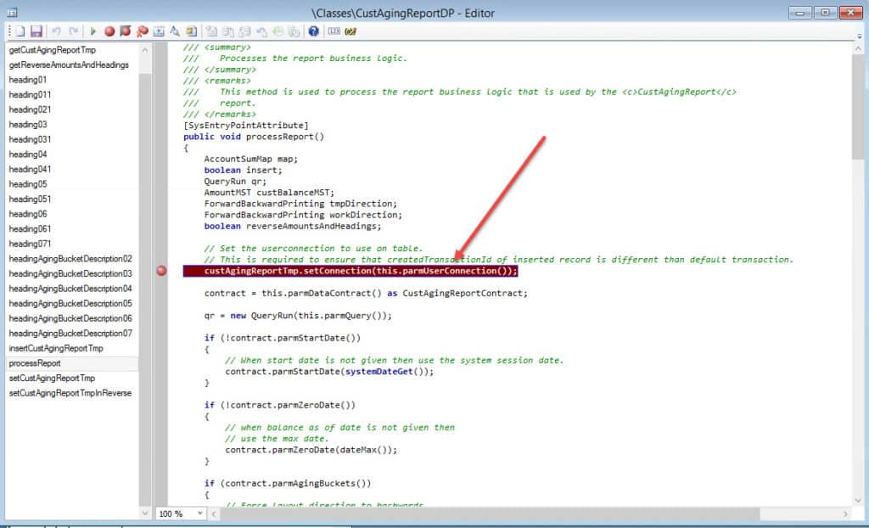Toggle breakpoint using the red circle toolbar icon
The width and height of the screenshot is (869, 528).
point(109,31)
